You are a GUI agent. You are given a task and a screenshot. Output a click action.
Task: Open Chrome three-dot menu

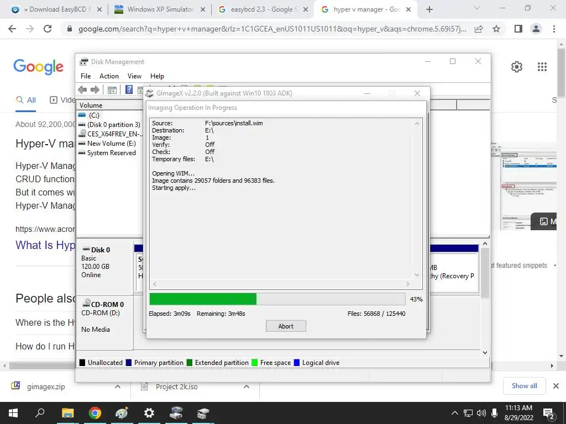(554, 29)
